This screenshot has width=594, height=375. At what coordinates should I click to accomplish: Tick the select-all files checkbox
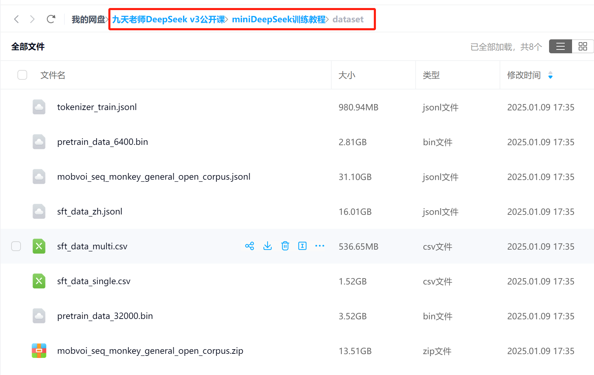click(22, 75)
